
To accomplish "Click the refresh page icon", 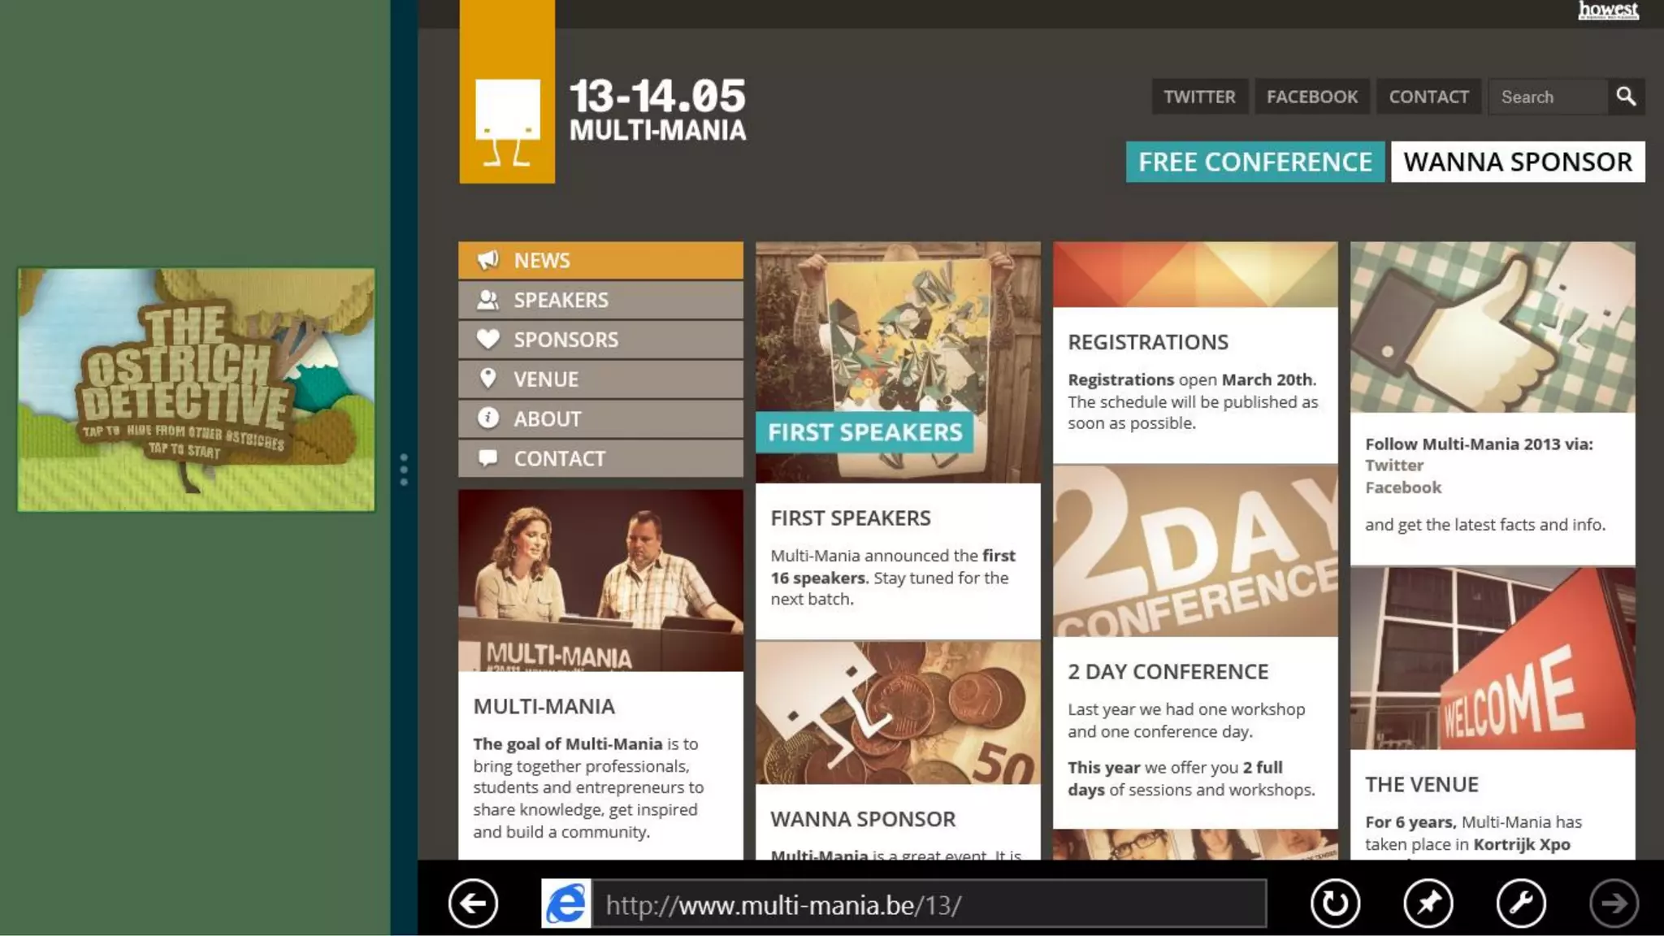I will pos(1335,903).
